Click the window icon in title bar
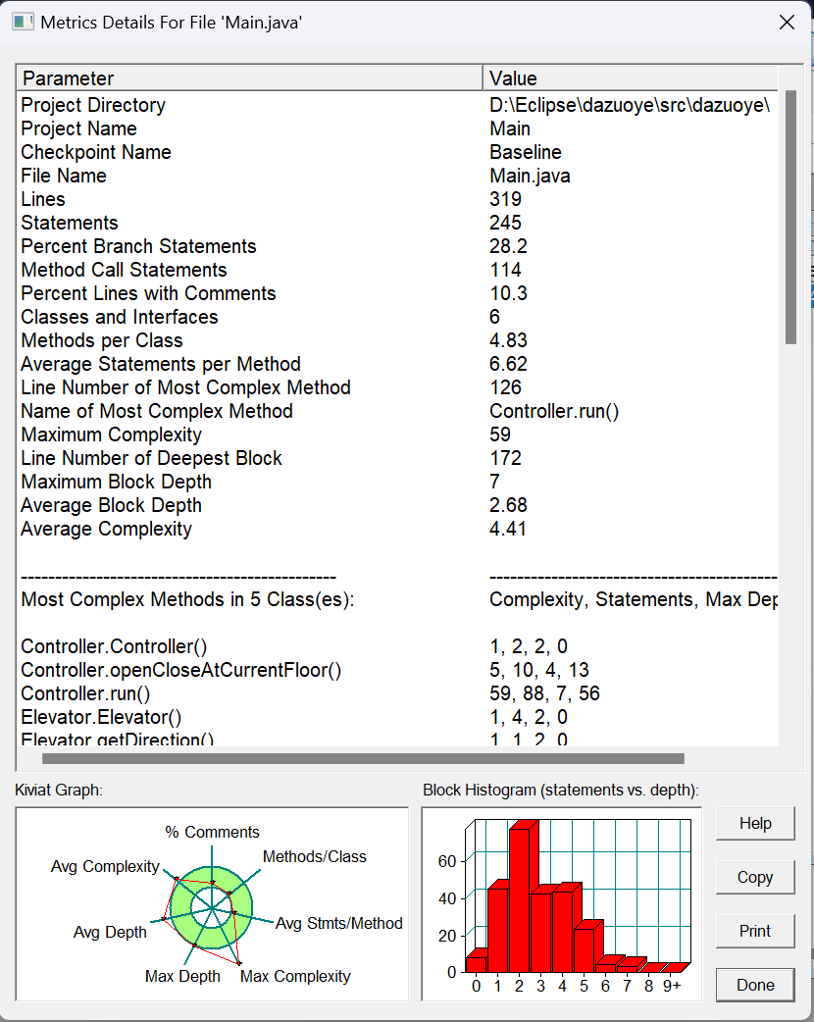814x1022 pixels. [x=23, y=23]
